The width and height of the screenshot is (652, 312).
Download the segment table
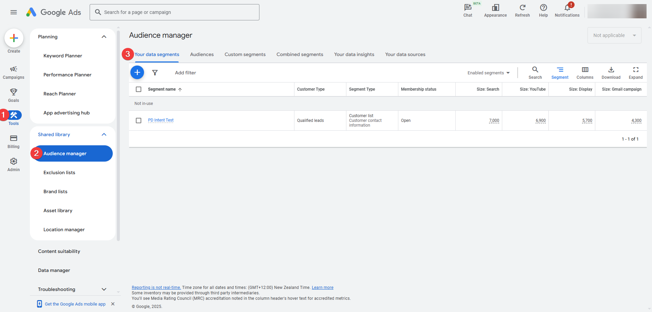[611, 73]
